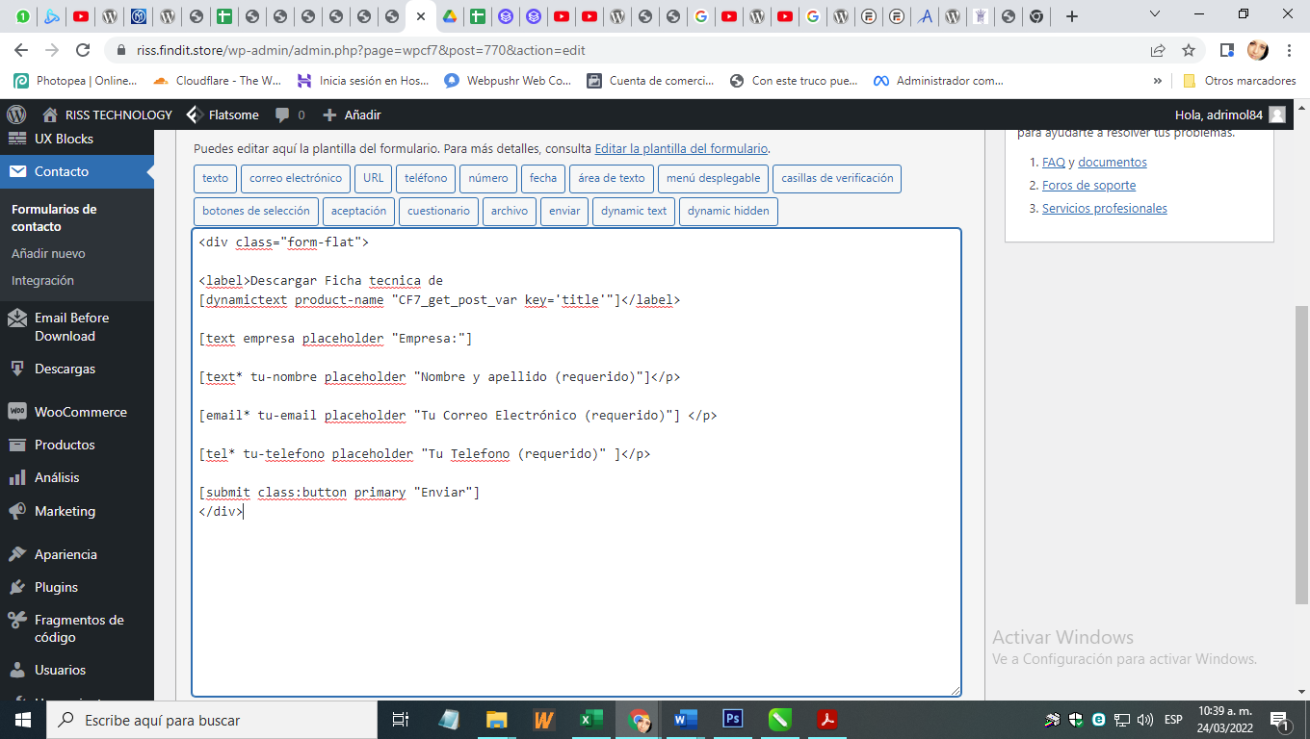
Task: Insert 'casillas de verificación' form tag
Action: [837, 178]
